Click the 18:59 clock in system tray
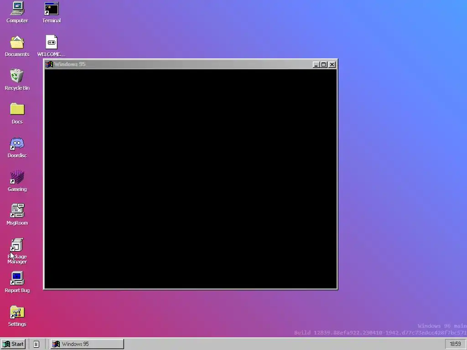This screenshot has width=467, height=350. 455,344
